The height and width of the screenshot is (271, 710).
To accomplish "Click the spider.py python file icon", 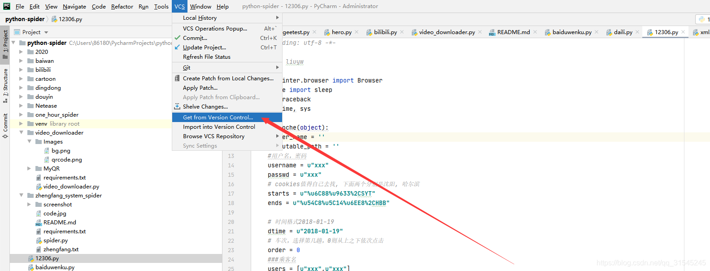I will pos(39,240).
